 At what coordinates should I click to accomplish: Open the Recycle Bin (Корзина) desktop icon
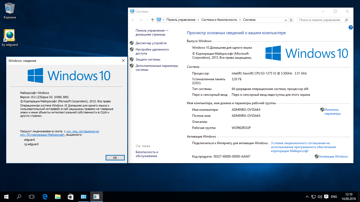click(x=10, y=11)
